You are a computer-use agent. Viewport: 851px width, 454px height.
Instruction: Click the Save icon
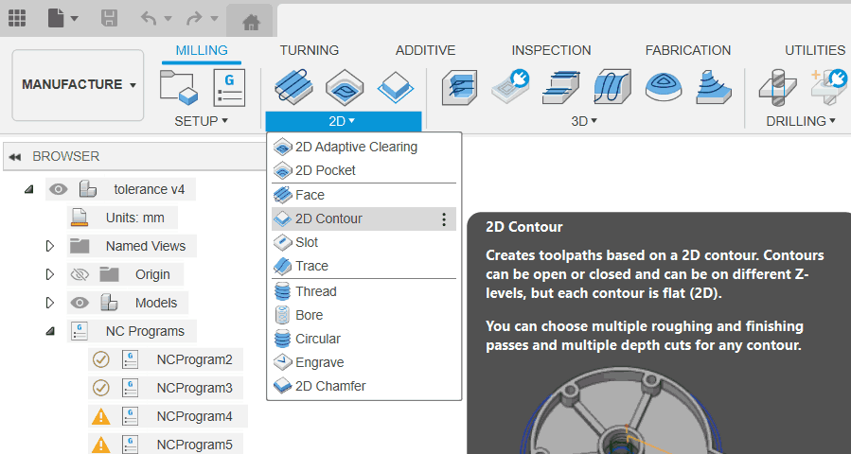pyautogui.click(x=110, y=19)
